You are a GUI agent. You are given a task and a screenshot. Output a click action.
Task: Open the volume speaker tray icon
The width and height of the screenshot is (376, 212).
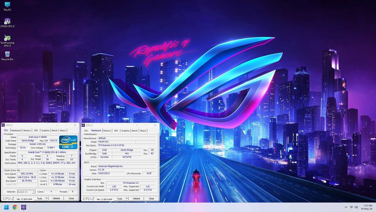pyautogui.click(x=356, y=207)
